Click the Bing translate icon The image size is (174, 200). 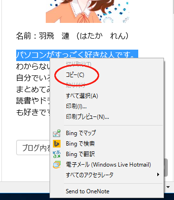point(57,154)
